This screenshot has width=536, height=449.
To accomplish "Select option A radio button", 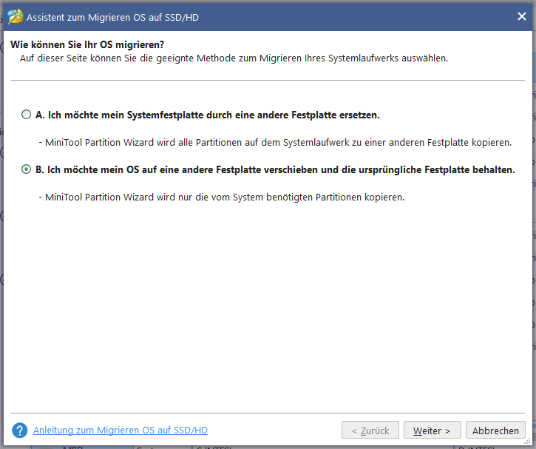I will [26, 115].
